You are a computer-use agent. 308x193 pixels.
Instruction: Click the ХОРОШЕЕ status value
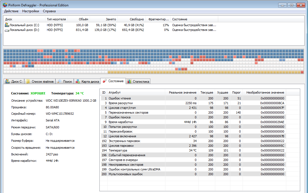(38, 93)
